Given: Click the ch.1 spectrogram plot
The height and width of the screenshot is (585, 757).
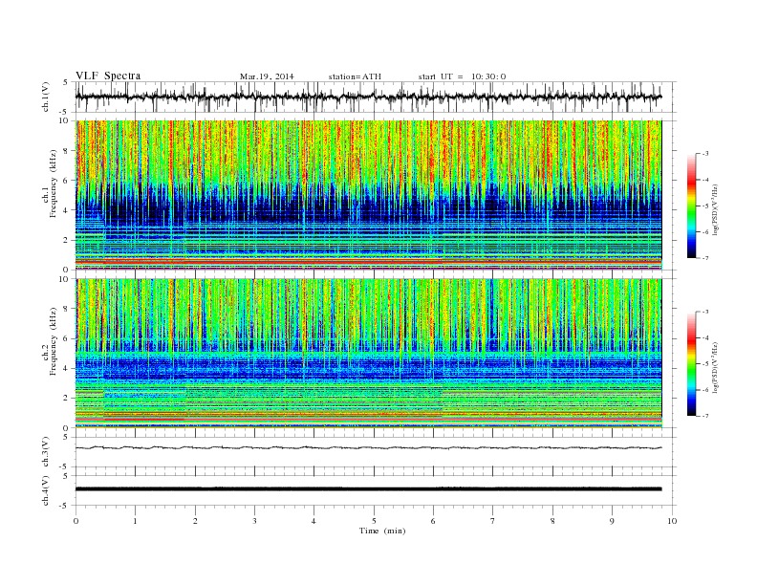Looking at the screenshot, I should tap(369, 195).
